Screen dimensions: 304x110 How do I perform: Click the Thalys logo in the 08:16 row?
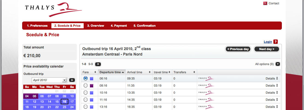206,85
